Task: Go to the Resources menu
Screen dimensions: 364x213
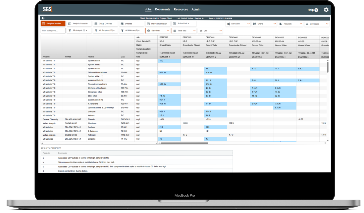Action: point(181,10)
